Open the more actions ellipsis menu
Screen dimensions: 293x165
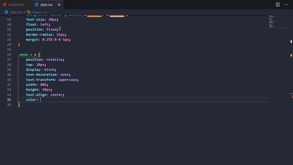[x=286, y=5]
